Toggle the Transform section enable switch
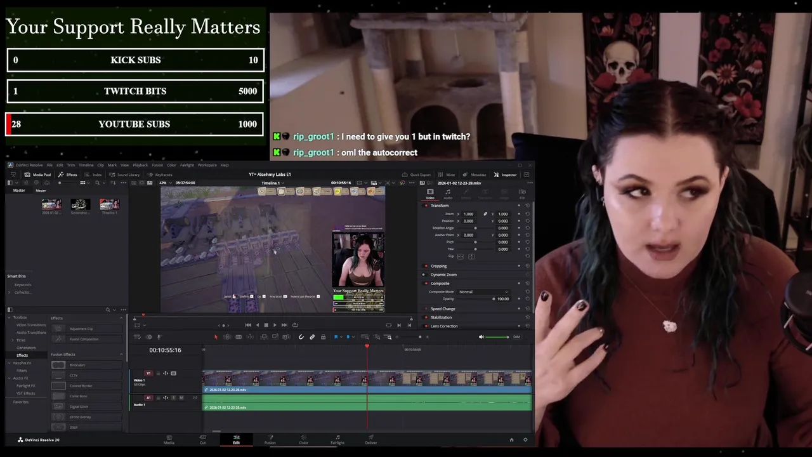Image resolution: width=812 pixels, height=457 pixels. [426, 206]
